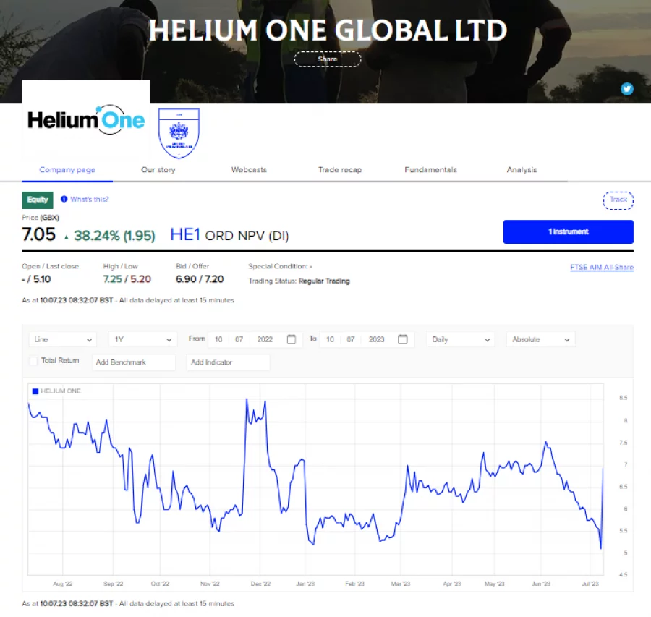
Task: Toggle the Track option for this stock
Action: [618, 200]
